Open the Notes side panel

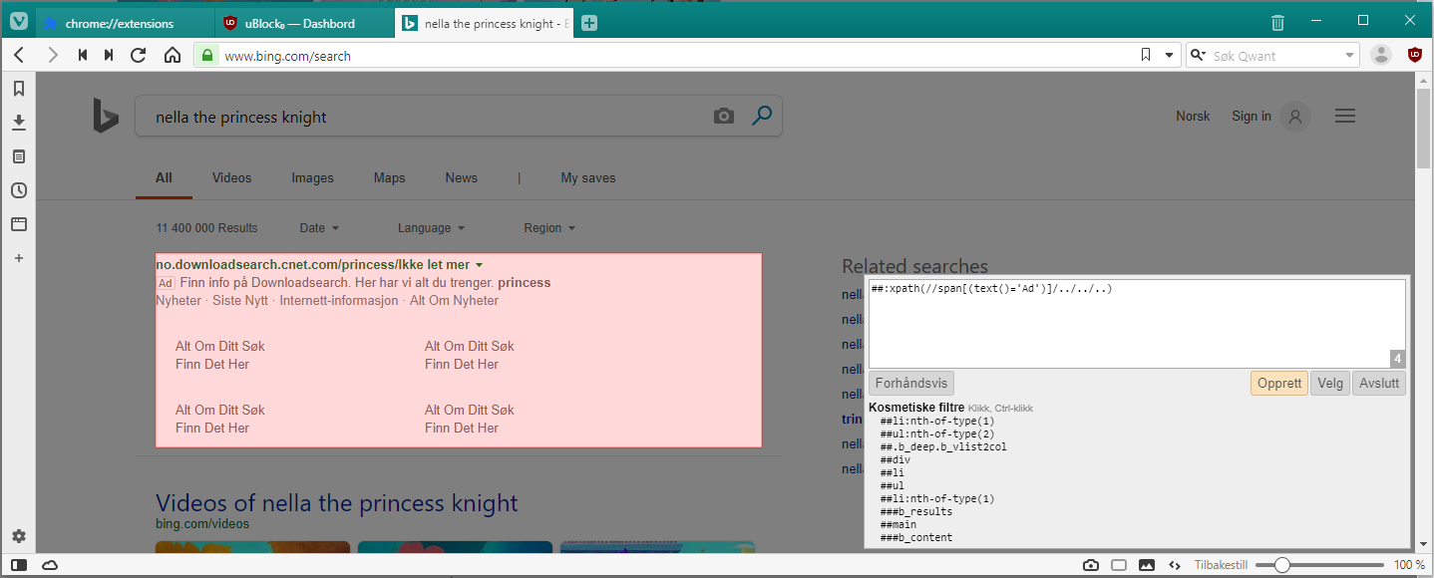pyautogui.click(x=18, y=156)
